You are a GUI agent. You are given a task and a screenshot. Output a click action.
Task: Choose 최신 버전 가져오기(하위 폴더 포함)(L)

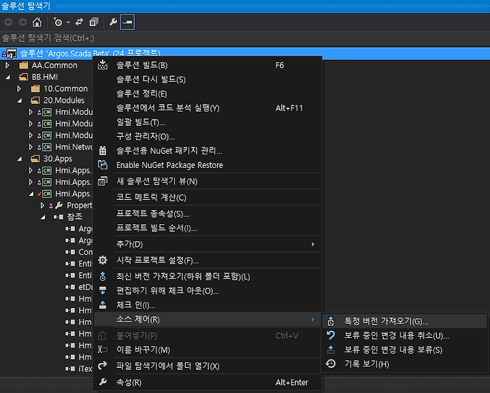[208, 277]
